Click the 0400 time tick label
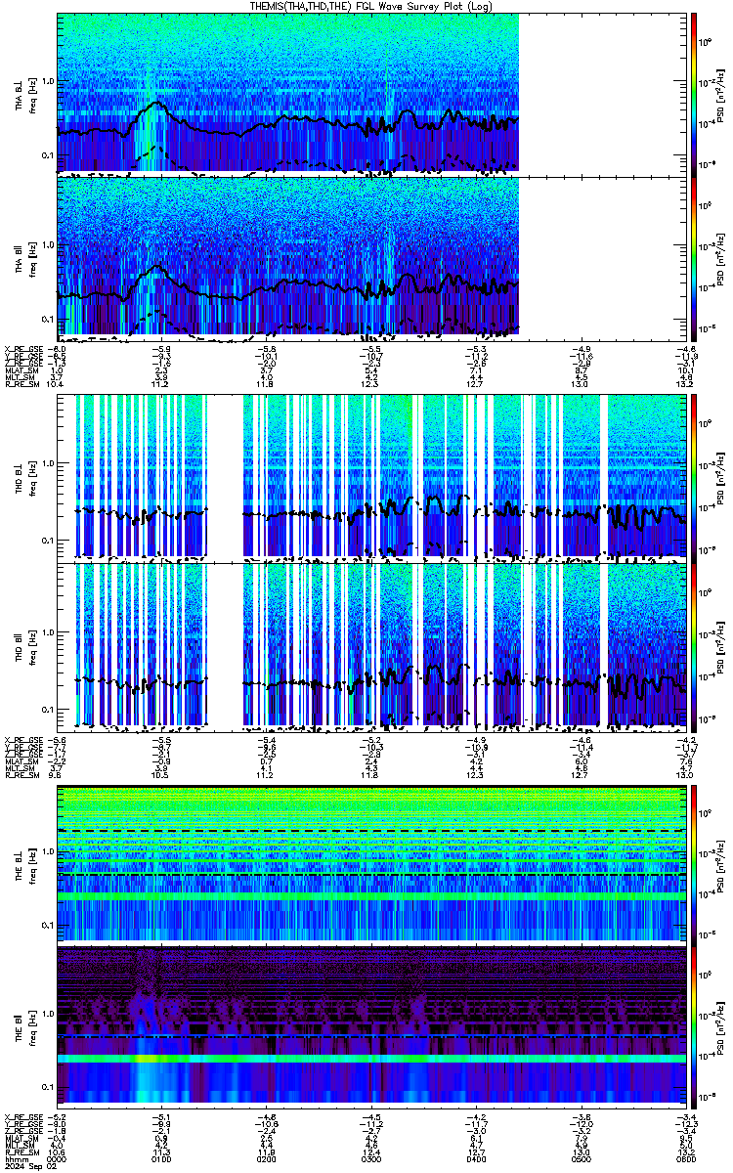 pos(475,1159)
